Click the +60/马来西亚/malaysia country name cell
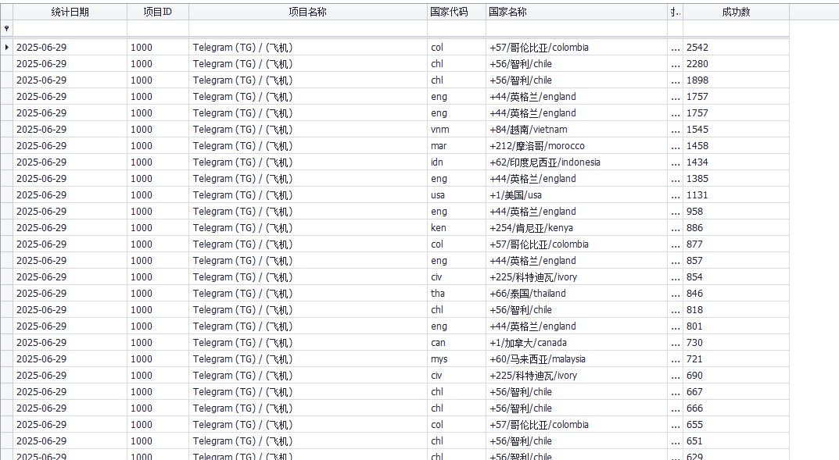 [577, 359]
